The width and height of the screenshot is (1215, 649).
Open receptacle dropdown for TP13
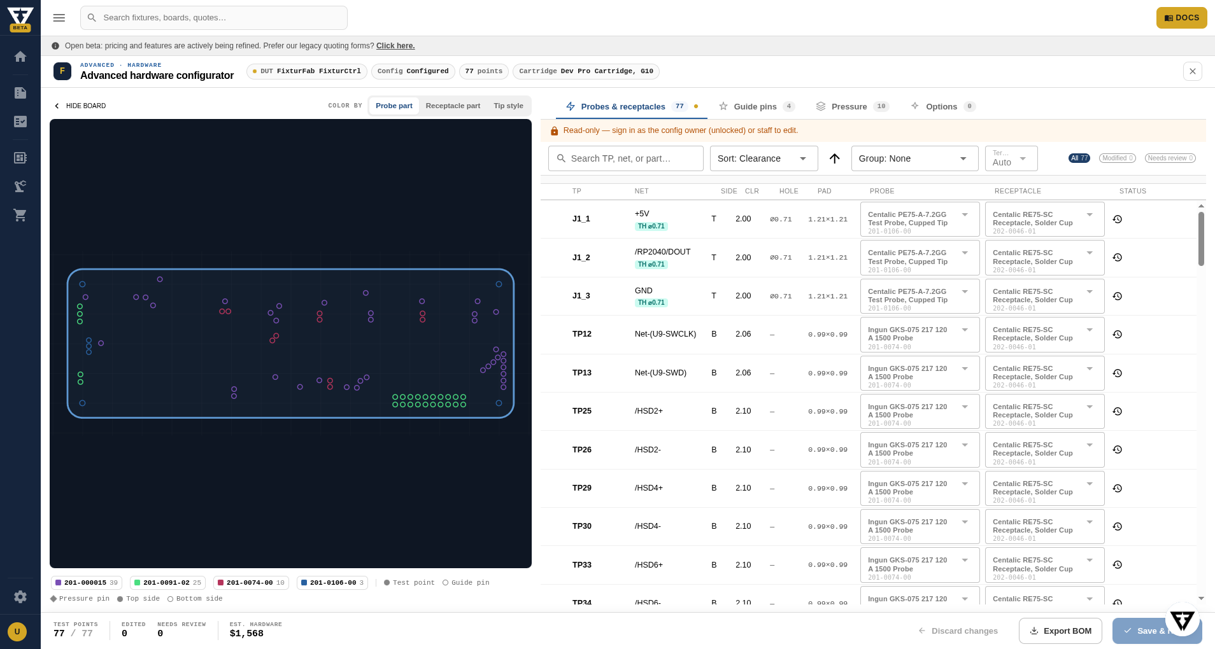tap(1044, 373)
